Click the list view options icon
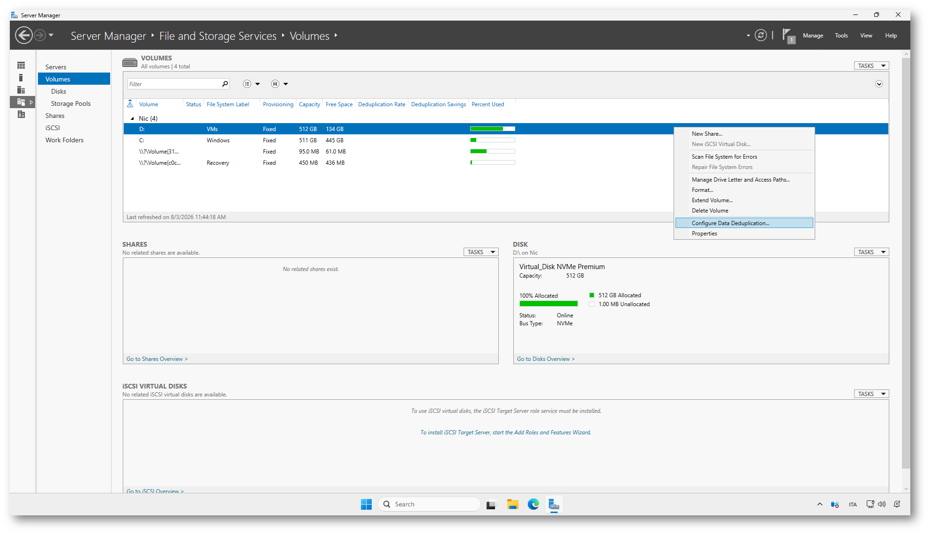This screenshot has height=535, width=930. 247,84
